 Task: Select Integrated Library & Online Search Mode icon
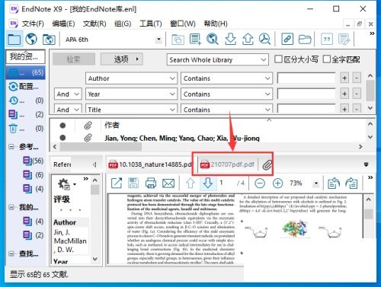[x=49, y=39]
